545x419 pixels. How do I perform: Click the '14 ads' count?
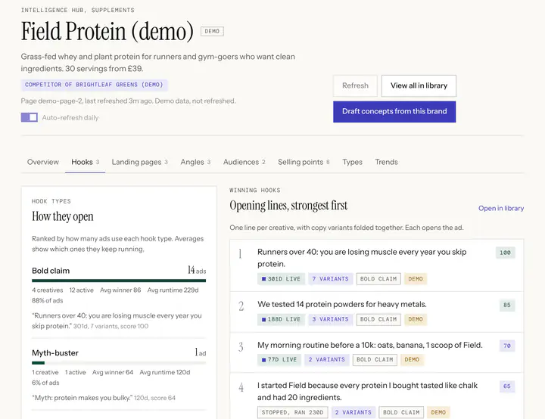coord(197,270)
